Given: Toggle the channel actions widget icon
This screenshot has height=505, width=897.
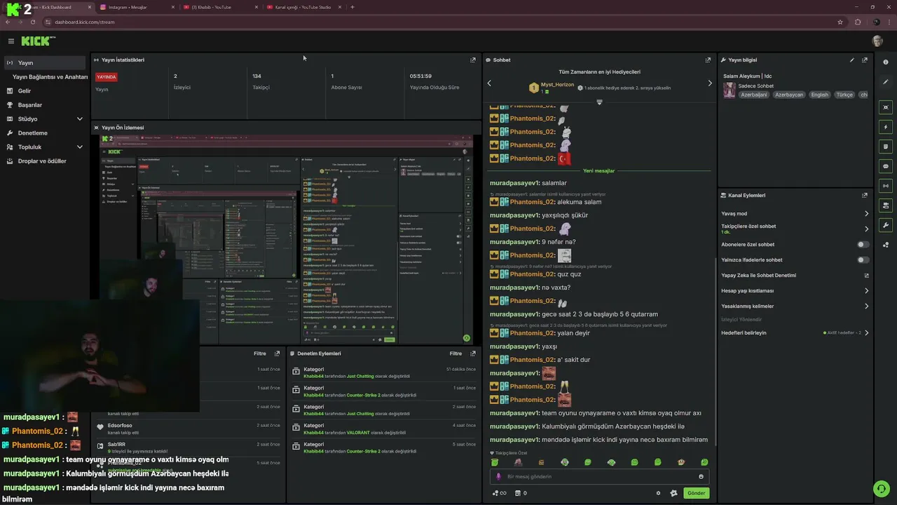Looking at the screenshot, I should tap(886, 206).
